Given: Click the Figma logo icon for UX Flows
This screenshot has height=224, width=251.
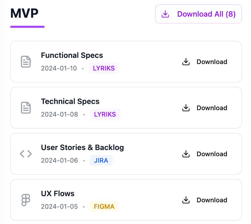Looking at the screenshot, I should point(26,200).
